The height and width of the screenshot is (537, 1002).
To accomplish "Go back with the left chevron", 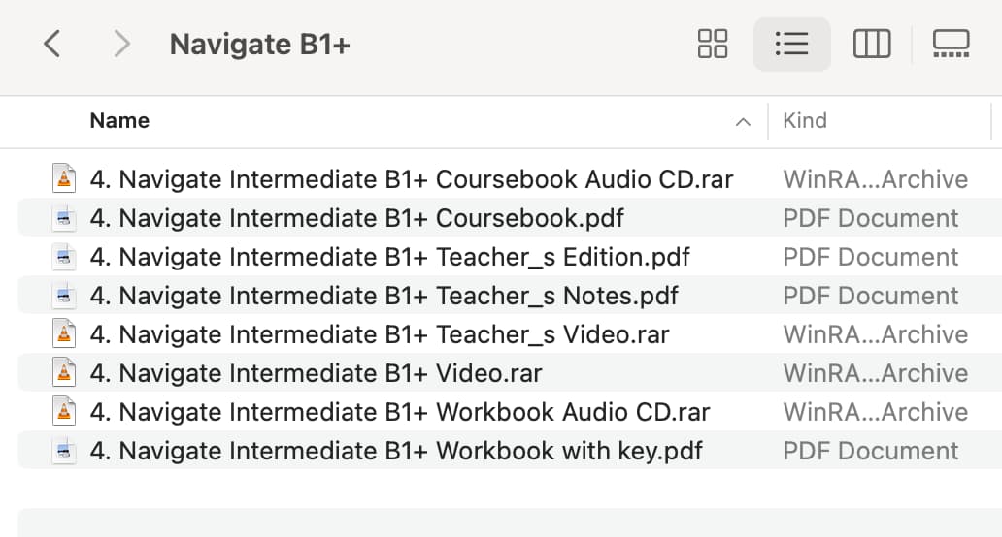I will [51, 44].
